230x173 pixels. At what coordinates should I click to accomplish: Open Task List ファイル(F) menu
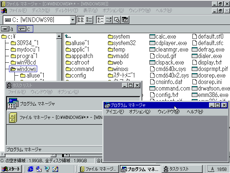[x=17, y=92]
